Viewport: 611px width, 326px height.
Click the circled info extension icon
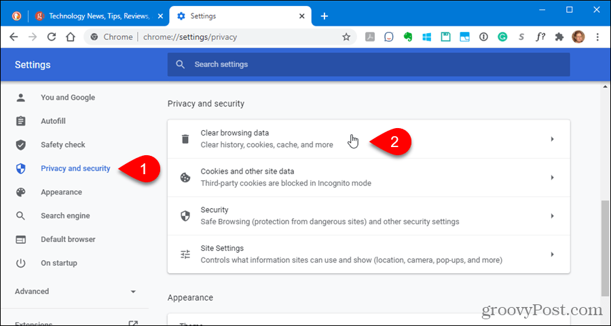tap(483, 37)
